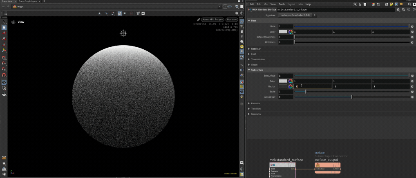Click the parameter panel gear settings icon

pos(398,9)
